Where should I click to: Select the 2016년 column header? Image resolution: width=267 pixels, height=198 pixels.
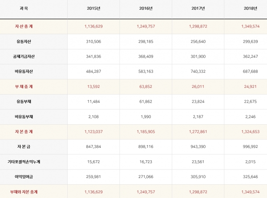pos(145,8)
